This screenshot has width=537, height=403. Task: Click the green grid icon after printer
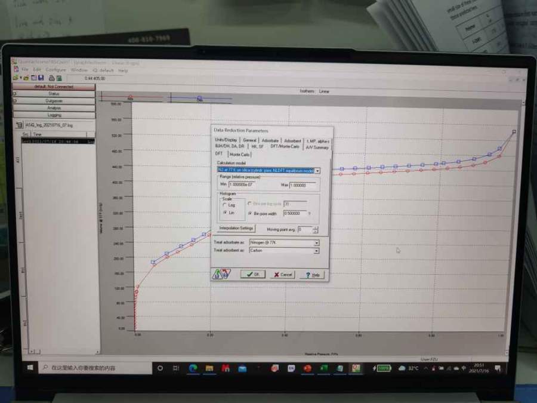[59, 78]
